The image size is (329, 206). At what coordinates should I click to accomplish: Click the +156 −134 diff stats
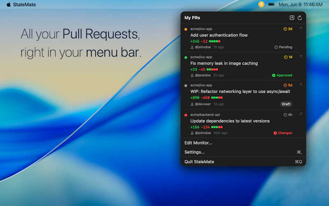point(200,127)
